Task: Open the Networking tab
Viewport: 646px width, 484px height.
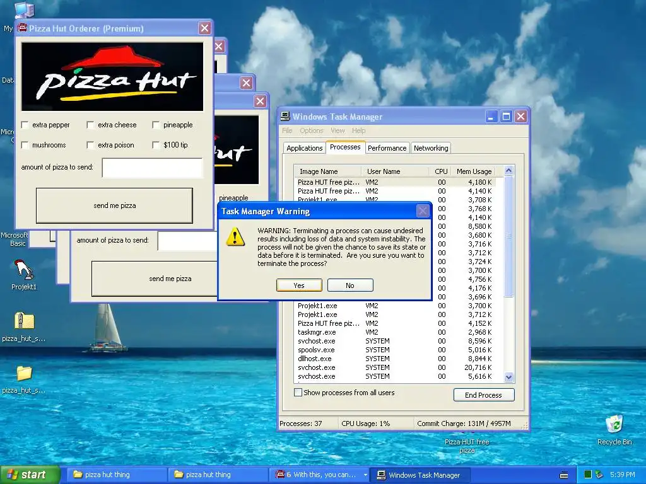Action: [430, 147]
